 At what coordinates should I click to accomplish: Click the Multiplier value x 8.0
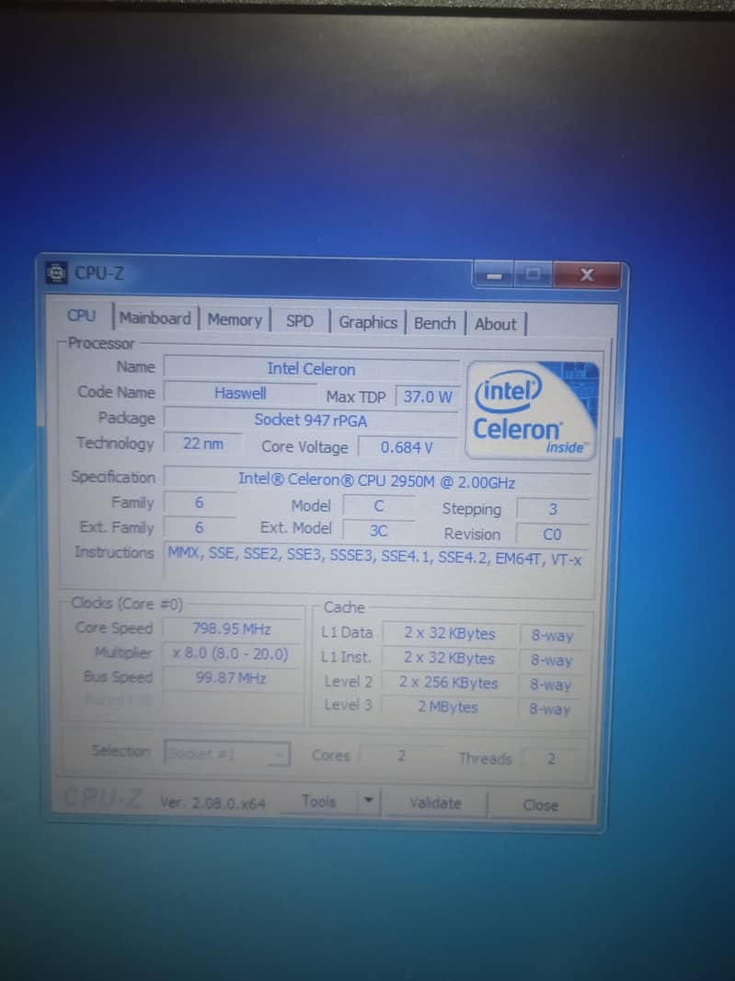(231, 653)
